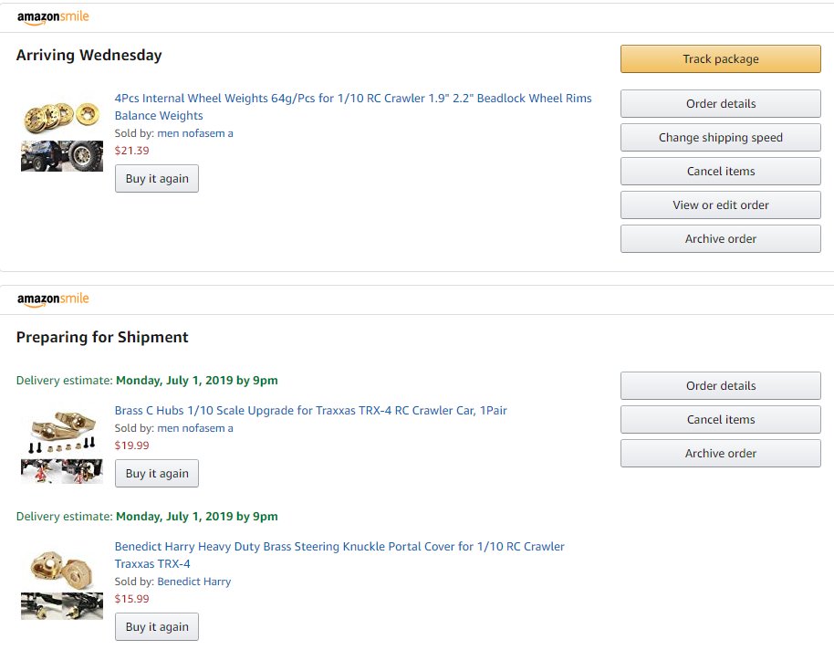Viewport: 834px width, 650px height.
Task: Select View or edit order
Action: 720,205
